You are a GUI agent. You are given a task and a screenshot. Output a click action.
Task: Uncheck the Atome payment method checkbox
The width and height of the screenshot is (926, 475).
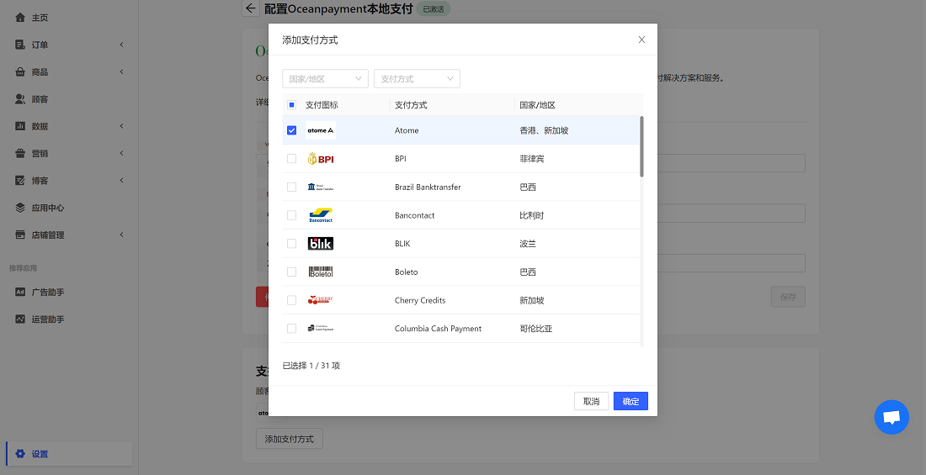tap(292, 130)
